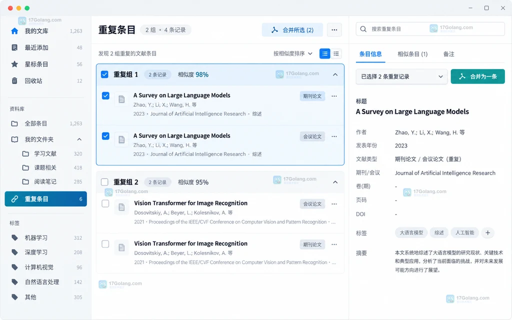Open the 按相似度排序 sort dropdown
This screenshot has height=320, width=512.
point(293,53)
